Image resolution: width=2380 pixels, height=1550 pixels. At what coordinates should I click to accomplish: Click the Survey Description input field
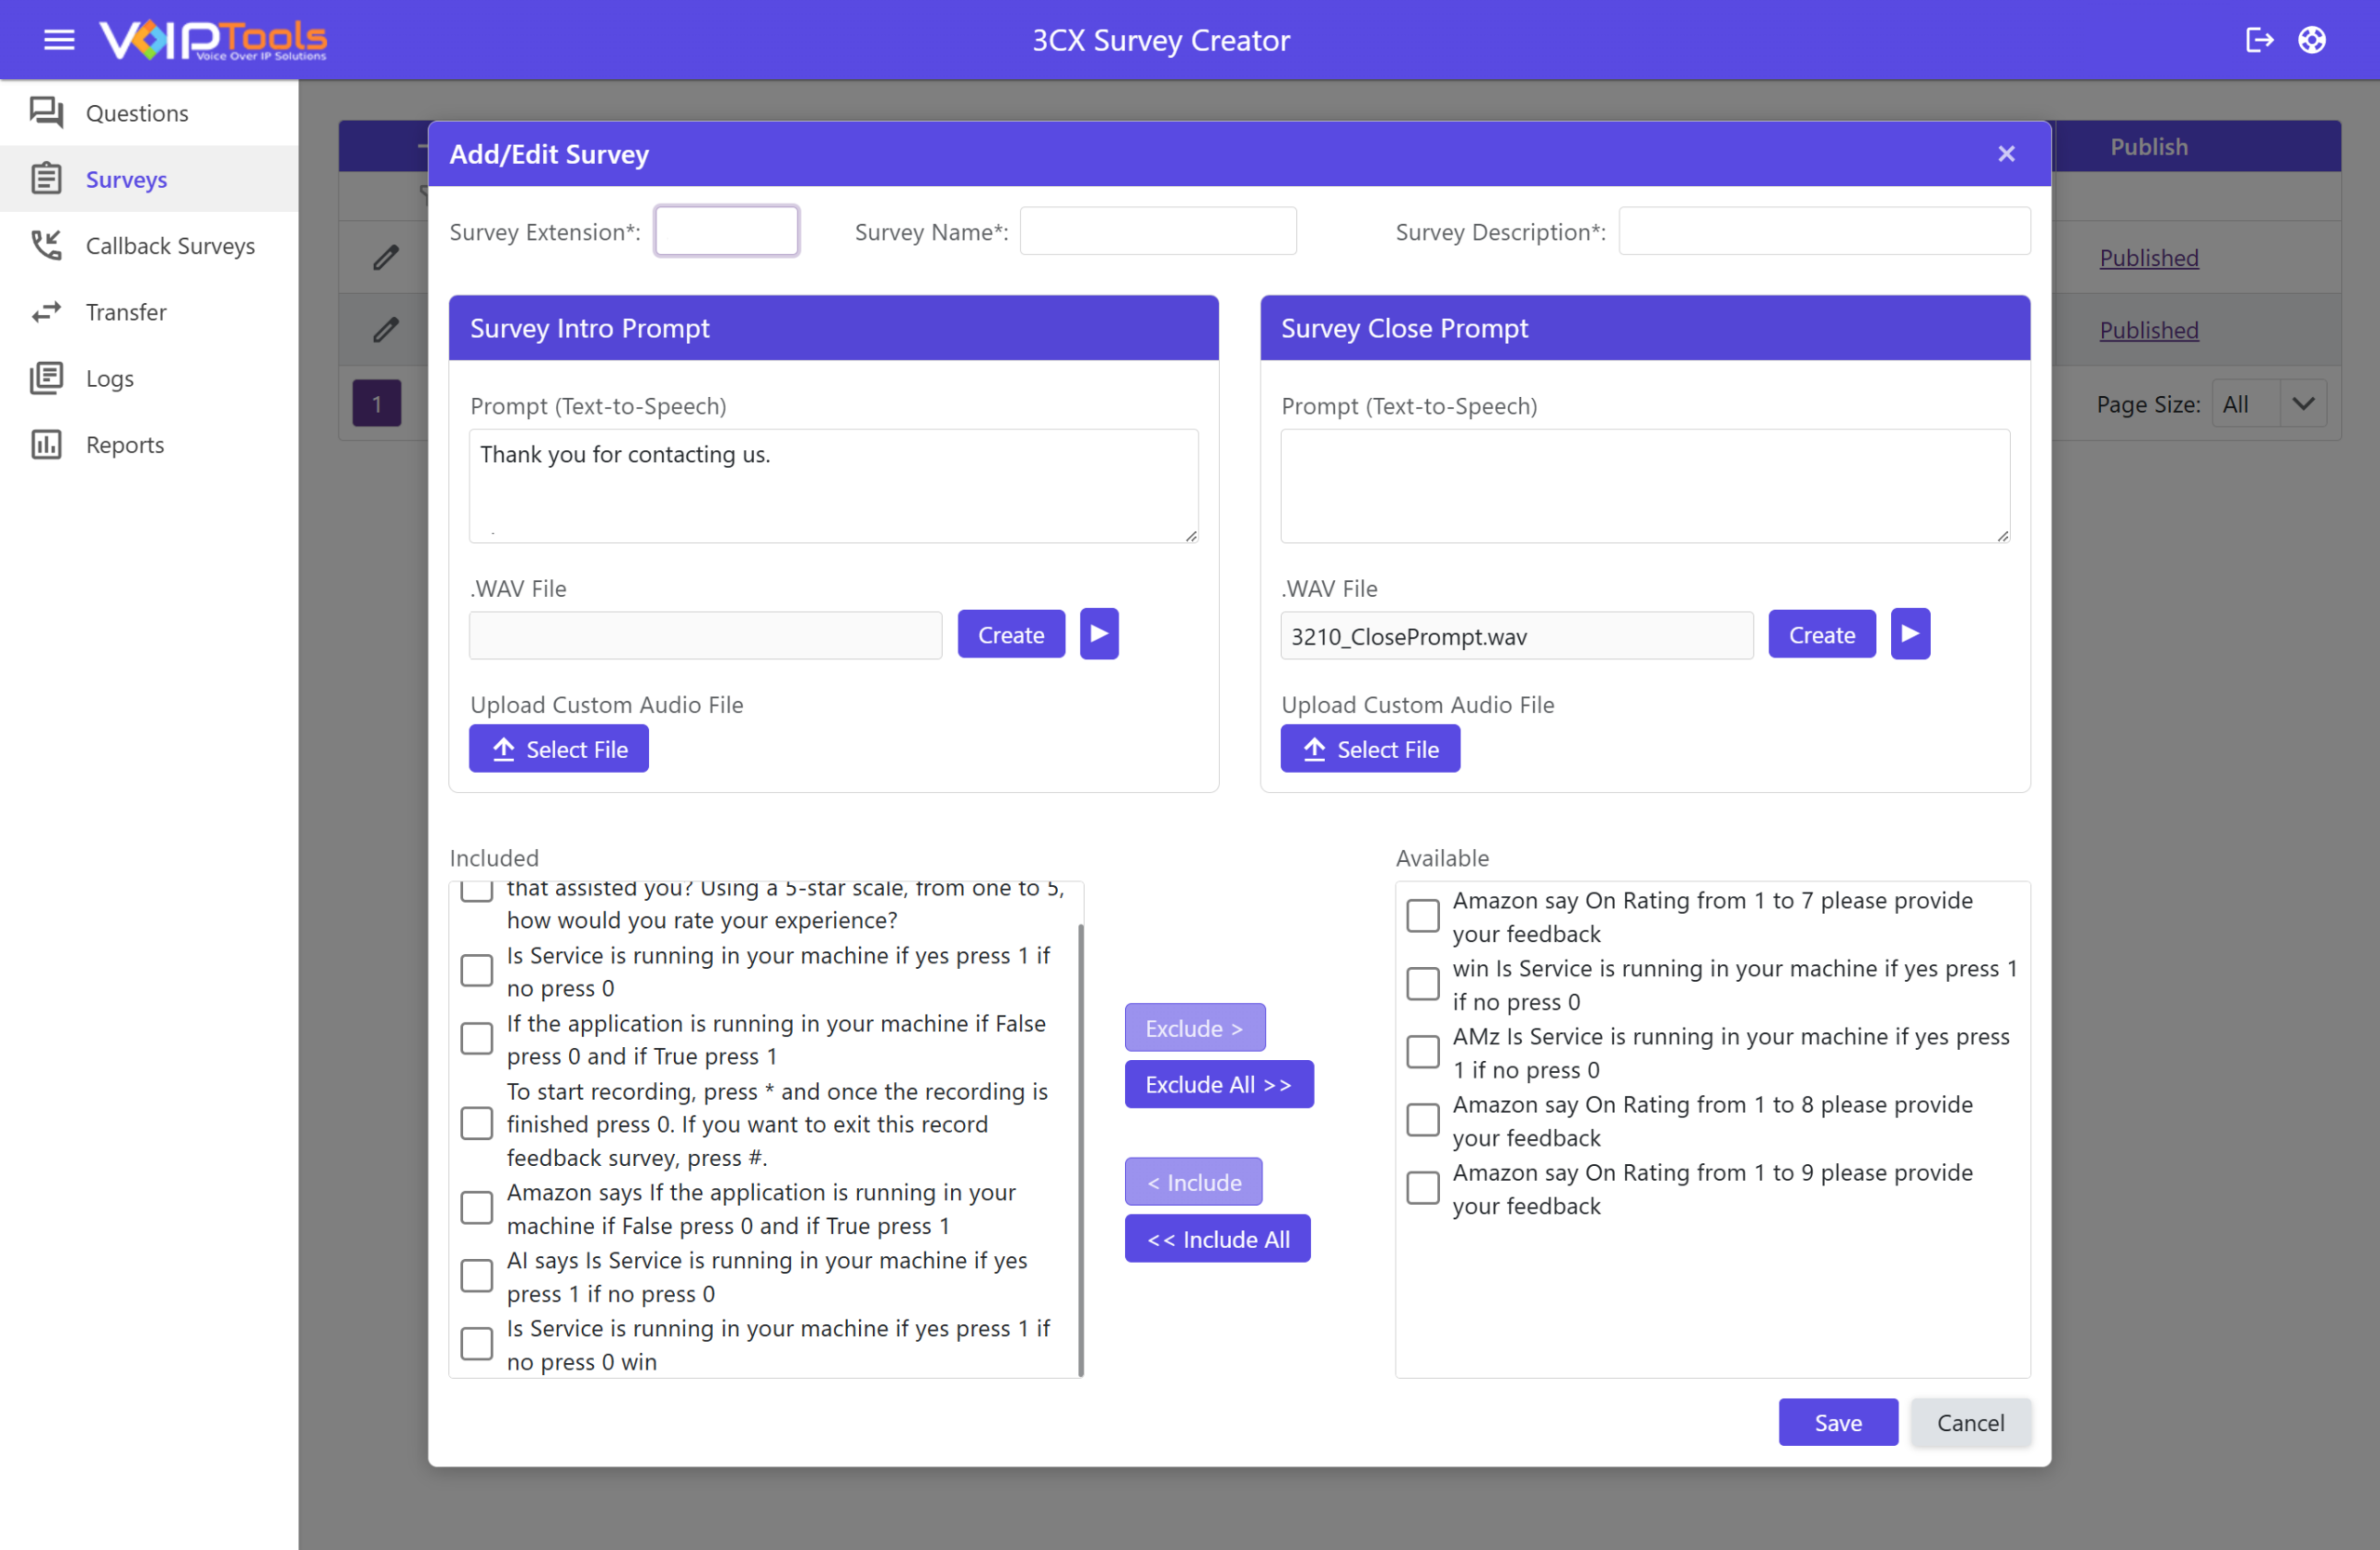[x=1825, y=231]
